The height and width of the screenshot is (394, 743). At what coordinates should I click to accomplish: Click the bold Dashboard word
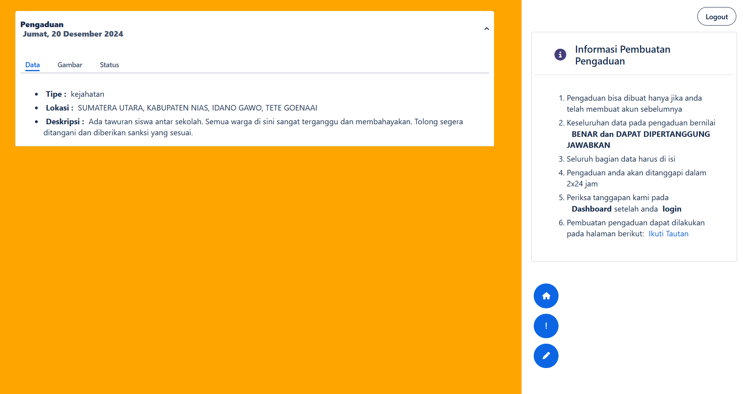[591, 209]
